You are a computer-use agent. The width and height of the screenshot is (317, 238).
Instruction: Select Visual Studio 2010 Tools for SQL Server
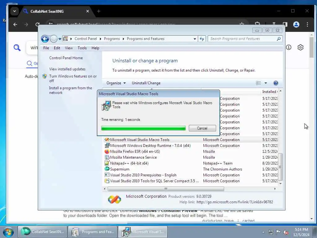pyautogui.click(x=191, y=181)
